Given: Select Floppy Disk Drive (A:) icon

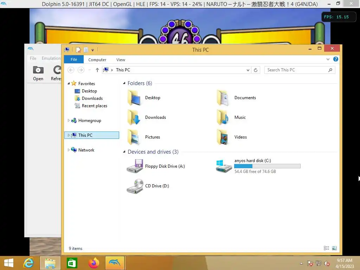Looking at the screenshot, I should coord(135,166).
